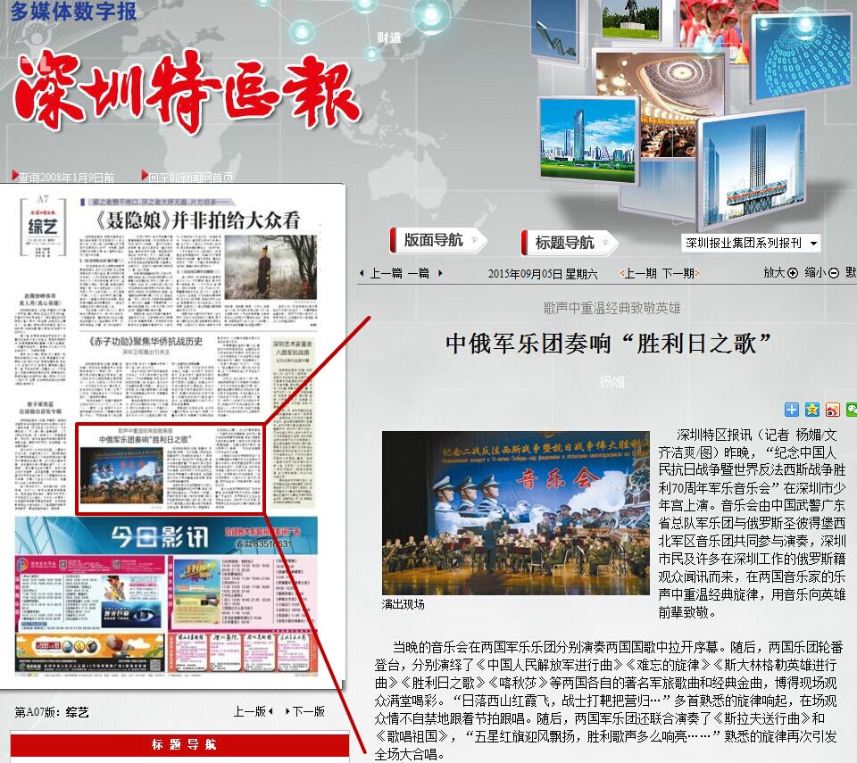This screenshot has height=763, width=857.
Task: Click the 放大 zoom-in plus icon
Action: pyautogui.click(x=793, y=273)
